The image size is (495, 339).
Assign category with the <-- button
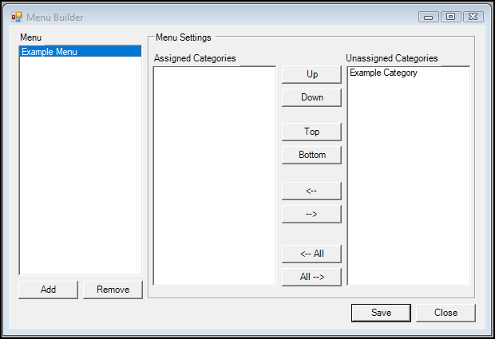click(311, 191)
